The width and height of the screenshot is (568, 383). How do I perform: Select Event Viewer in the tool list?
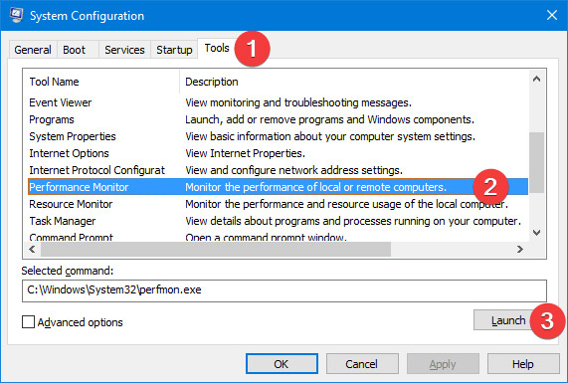pyautogui.click(x=278, y=102)
